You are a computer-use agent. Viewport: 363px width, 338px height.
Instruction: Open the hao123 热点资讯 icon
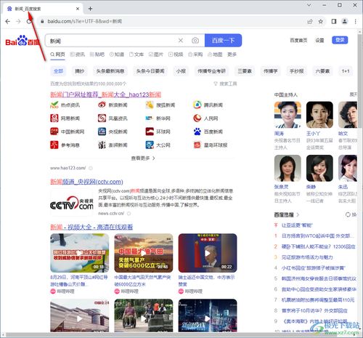click(x=54, y=105)
